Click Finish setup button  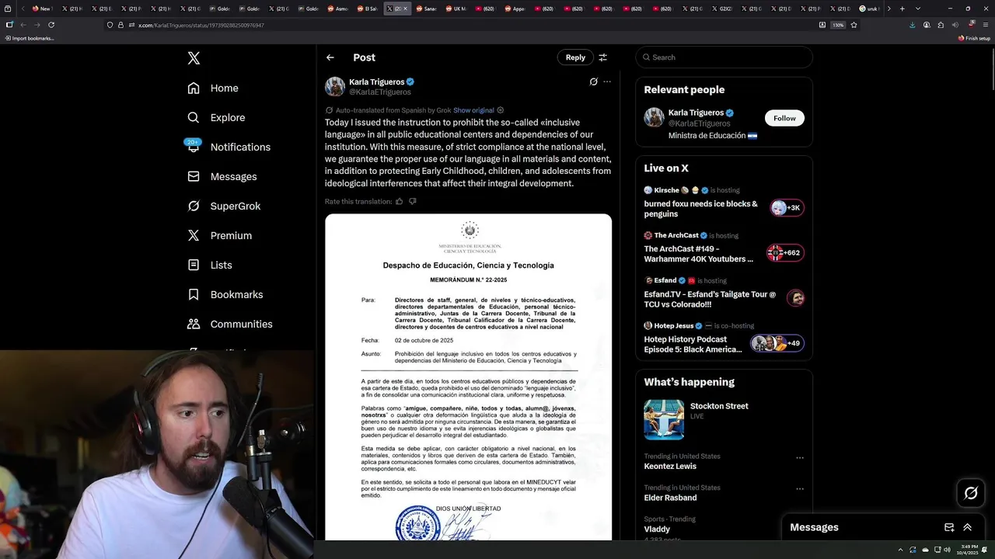(974, 38)
